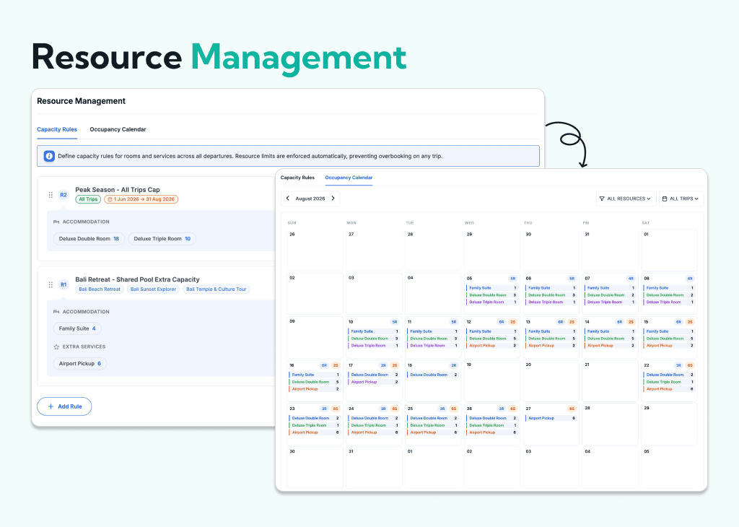This screenshot has width=739, height=527.
Task: Open Bali Retreat - Shared Pool Extra Capacity rule
Action: tap(138, 279)
